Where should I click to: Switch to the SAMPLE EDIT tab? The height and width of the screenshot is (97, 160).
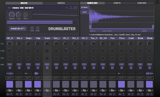(92, 3)
